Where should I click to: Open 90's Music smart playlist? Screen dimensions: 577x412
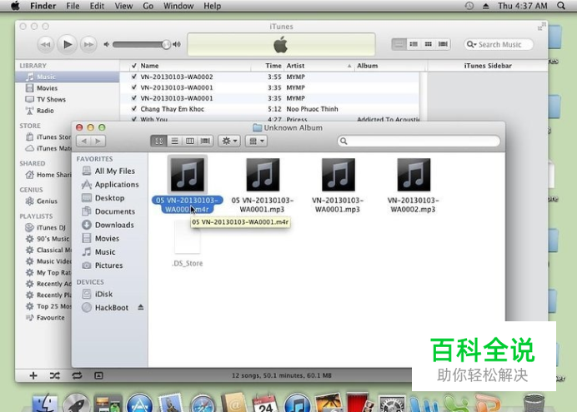(x=53, y=239)
